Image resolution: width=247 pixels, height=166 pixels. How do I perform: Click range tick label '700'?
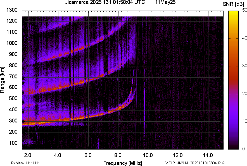tap(13, 76)
